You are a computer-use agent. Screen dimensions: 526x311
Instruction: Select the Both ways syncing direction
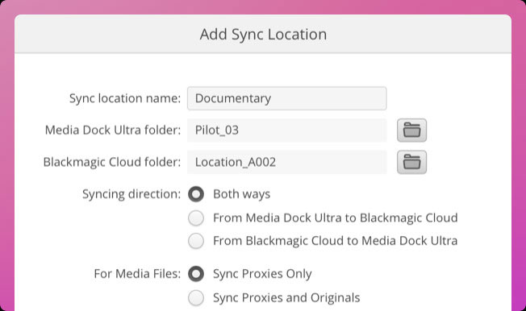196,194
